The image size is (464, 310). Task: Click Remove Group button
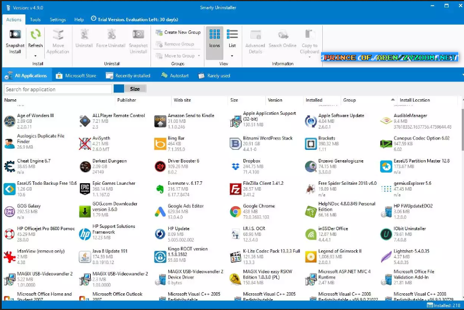175,44
